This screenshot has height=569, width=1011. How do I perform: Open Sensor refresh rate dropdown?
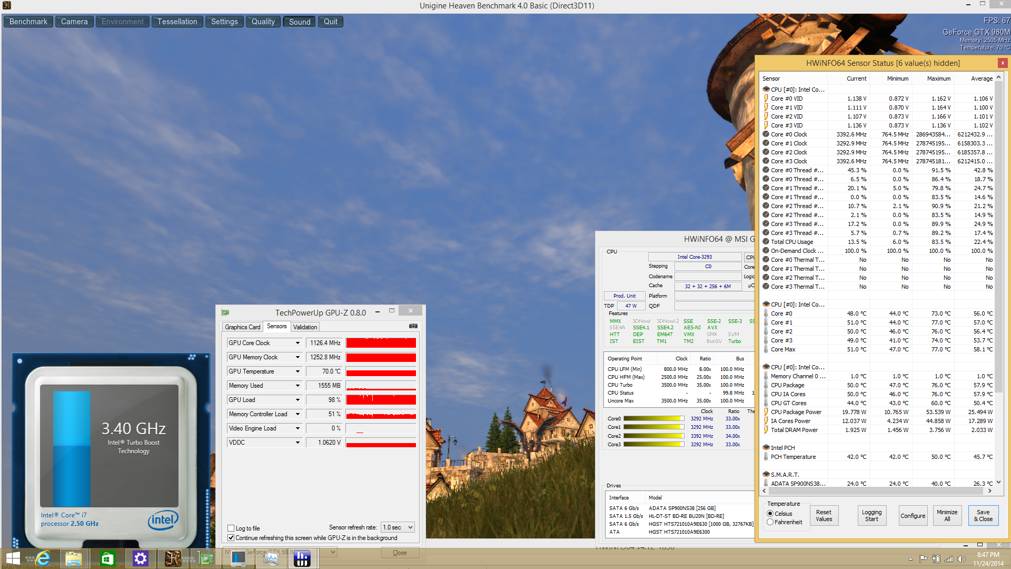pyautogui.click(x=398, y=527)
